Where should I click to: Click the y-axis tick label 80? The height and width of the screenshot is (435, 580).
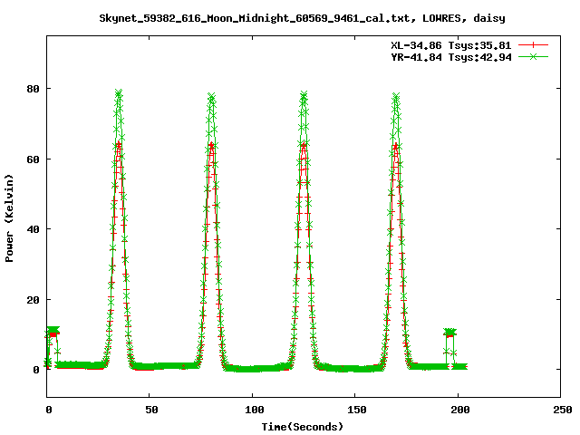pyautogui.click(x=33, y=89)
